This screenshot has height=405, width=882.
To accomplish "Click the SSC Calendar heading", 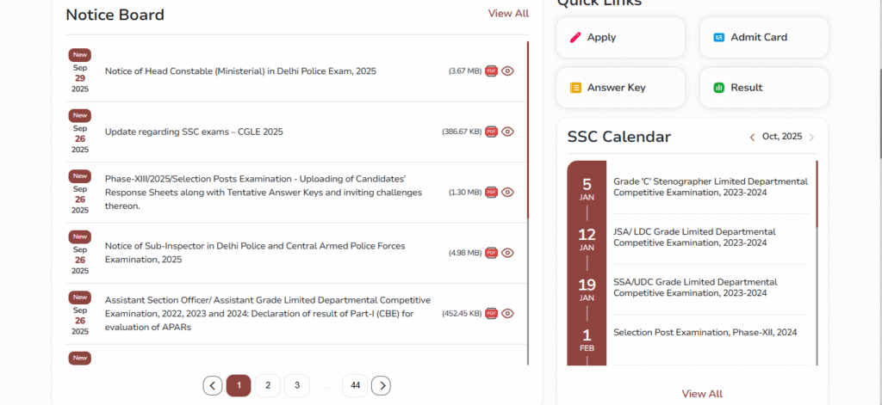I will point(618,137).
